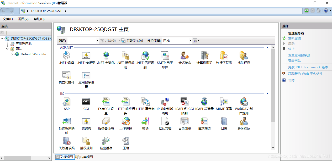Open the .NET 错误页 icon
This screenshot has width=332, height=161.
point(86,55)
